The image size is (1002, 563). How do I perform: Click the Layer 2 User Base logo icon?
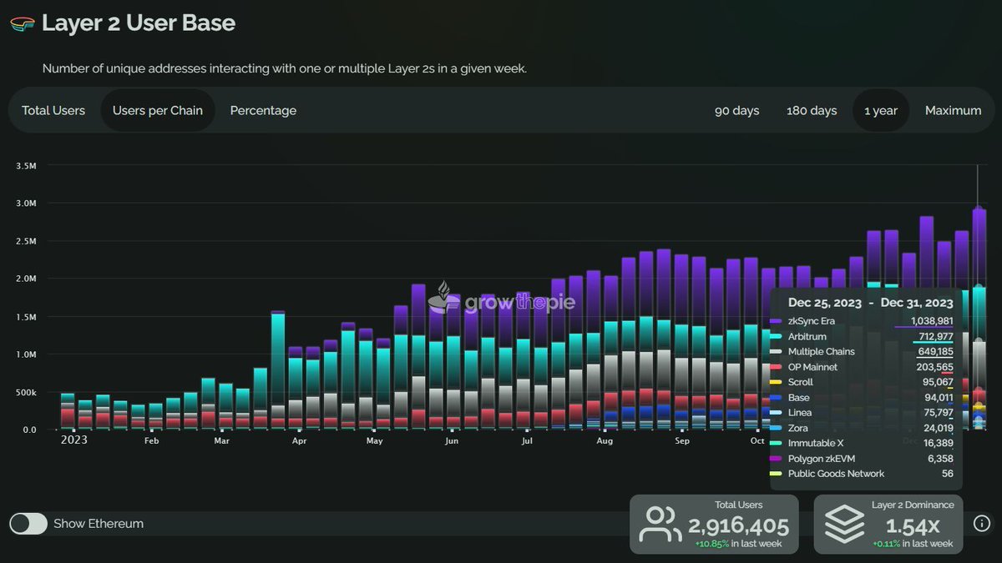click(x=23, y=23)
